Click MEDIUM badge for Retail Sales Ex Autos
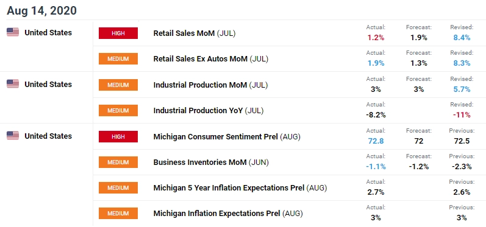Viewport: 486px width, 227px height. point(118,59)
